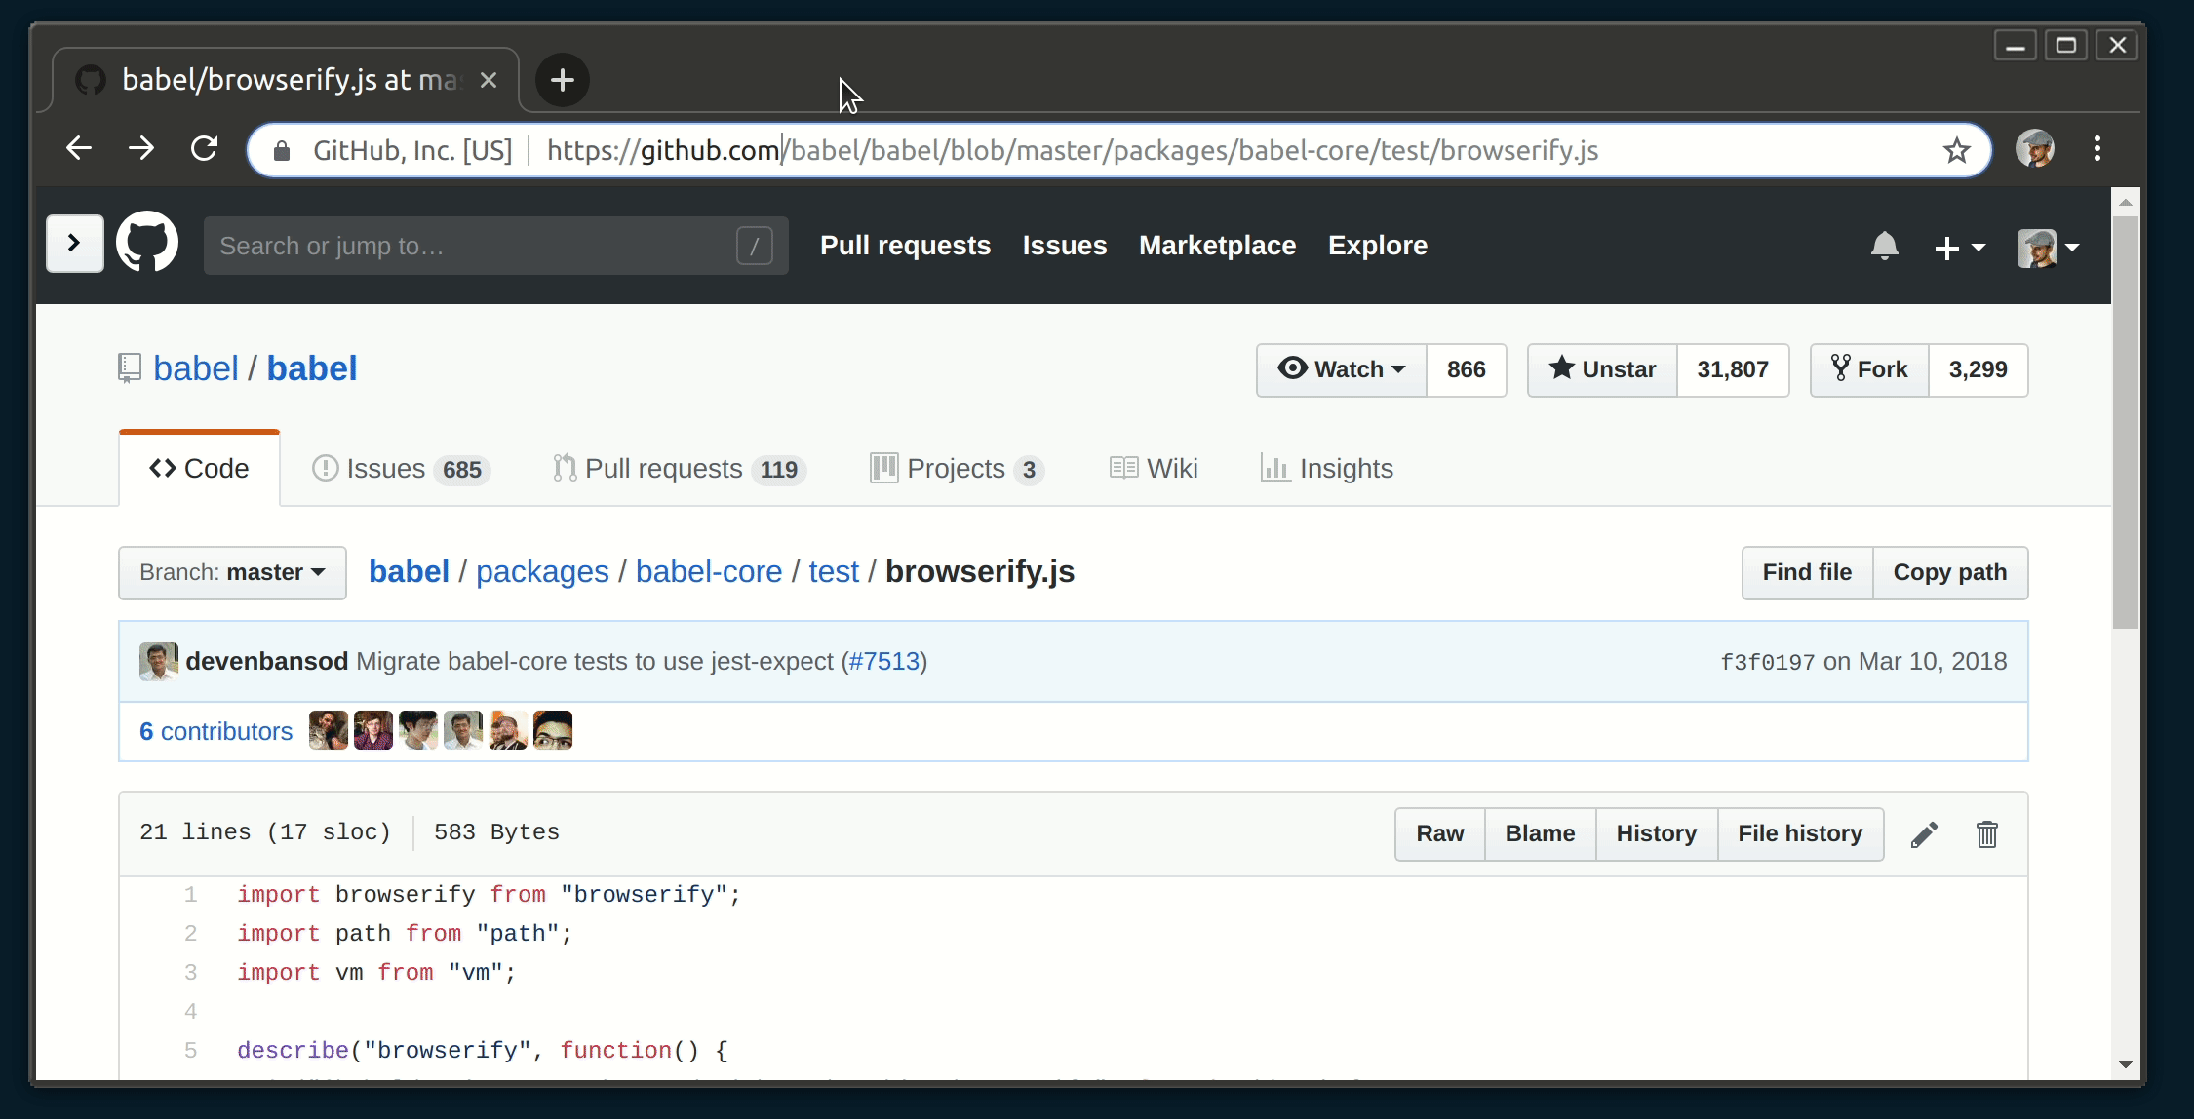2194x1119 pixels.
Task: Click the GitHub Octocat logo
Action: [x=147, y=244]
